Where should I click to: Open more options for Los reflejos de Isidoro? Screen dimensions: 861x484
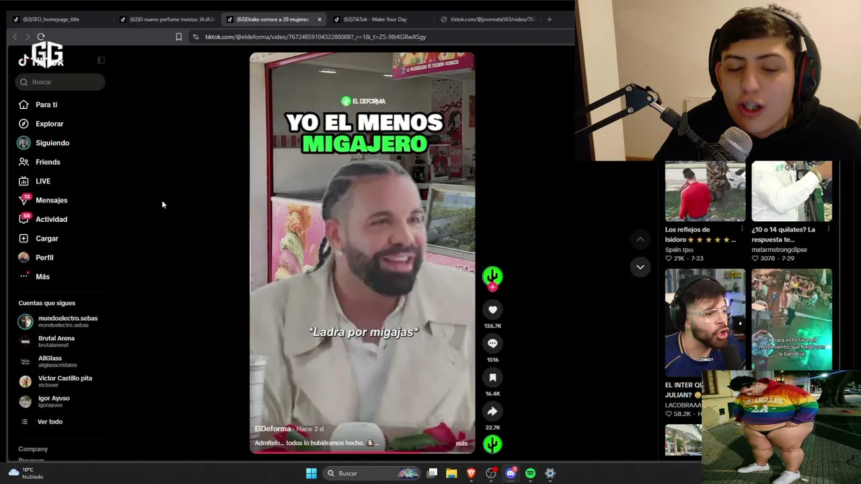(742, 229)
